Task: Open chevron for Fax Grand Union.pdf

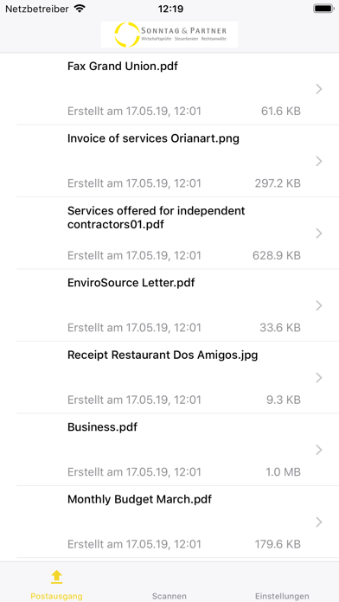Action: click(318, 89)
